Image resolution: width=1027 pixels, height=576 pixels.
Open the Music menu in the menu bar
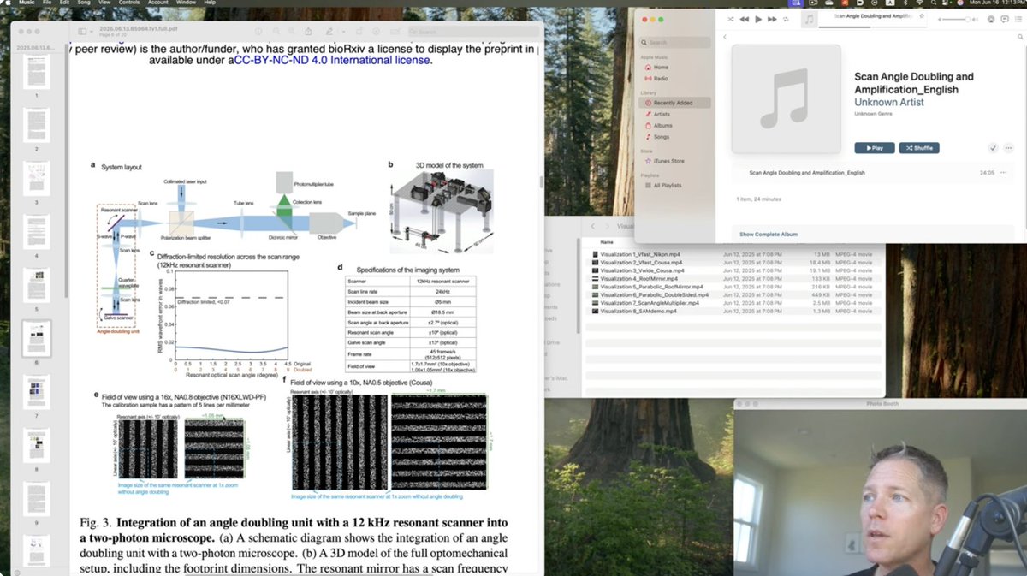(x=27, y=3)
